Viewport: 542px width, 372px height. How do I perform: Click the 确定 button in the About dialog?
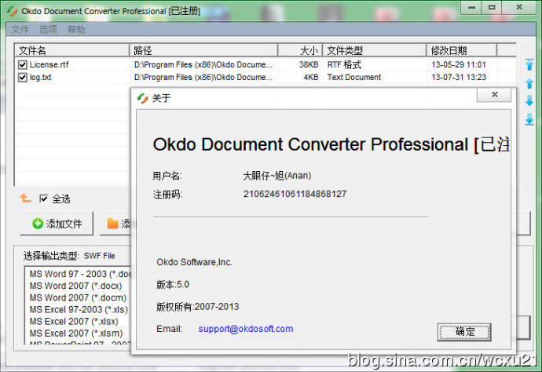coord(464,332)
